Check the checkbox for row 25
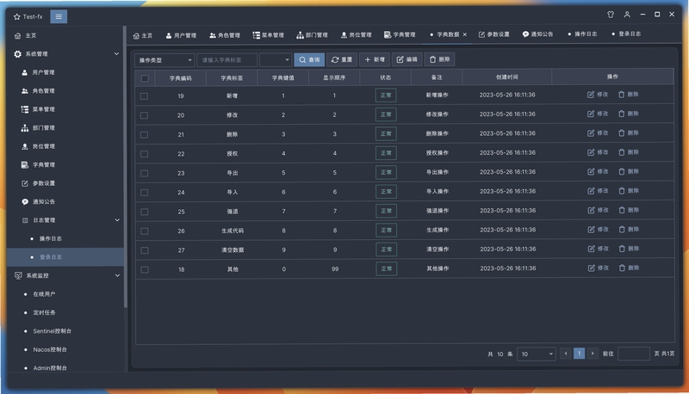This screenshot has width=689, height=394. click(144, 212)
